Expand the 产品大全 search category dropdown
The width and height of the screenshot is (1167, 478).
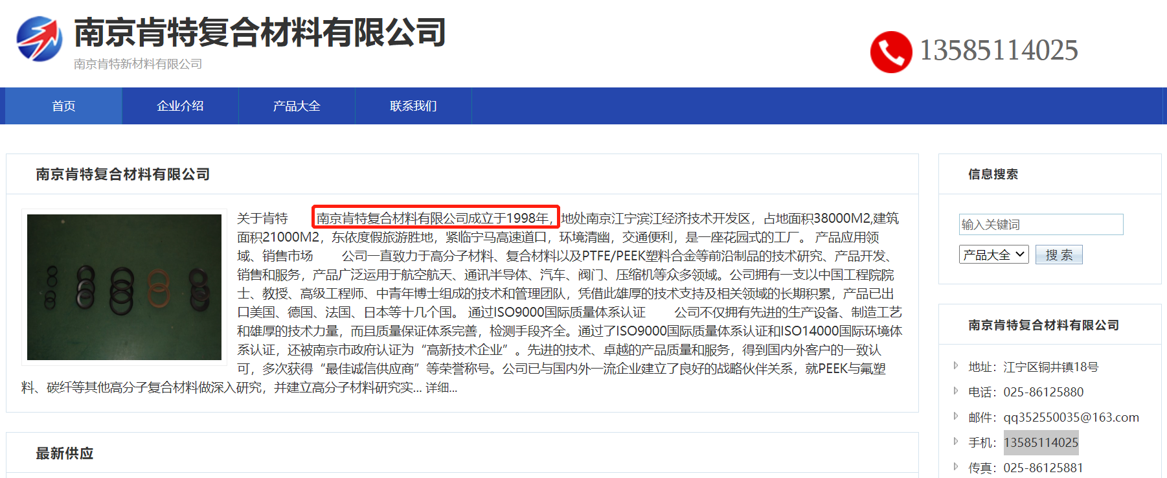pyautogui.click(x=993, y=255)
